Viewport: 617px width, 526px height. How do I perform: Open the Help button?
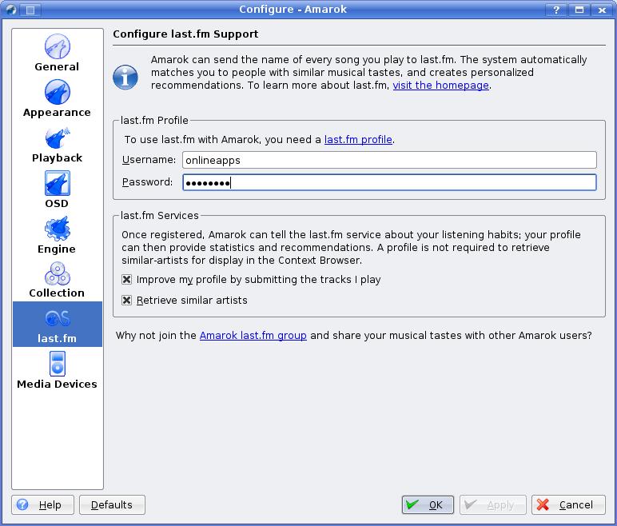tap(42, 504)
